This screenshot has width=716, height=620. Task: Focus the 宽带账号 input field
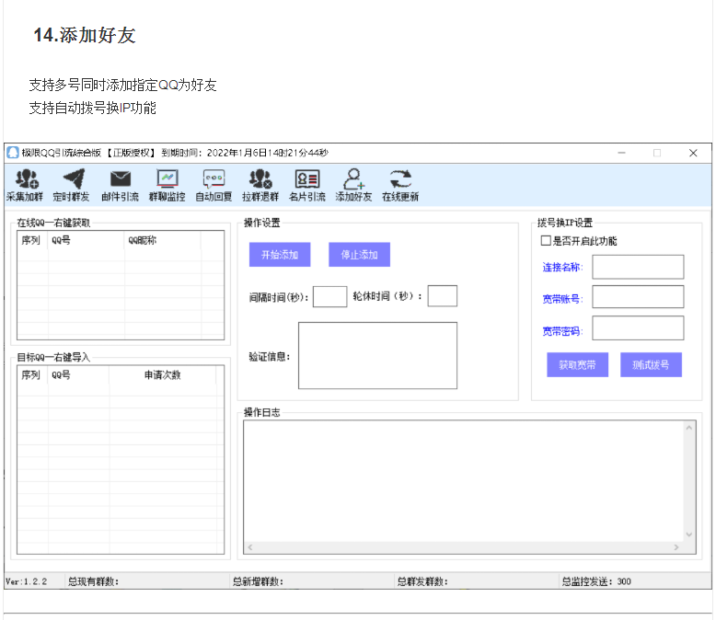pyautogui.click(x=638, y=297)
